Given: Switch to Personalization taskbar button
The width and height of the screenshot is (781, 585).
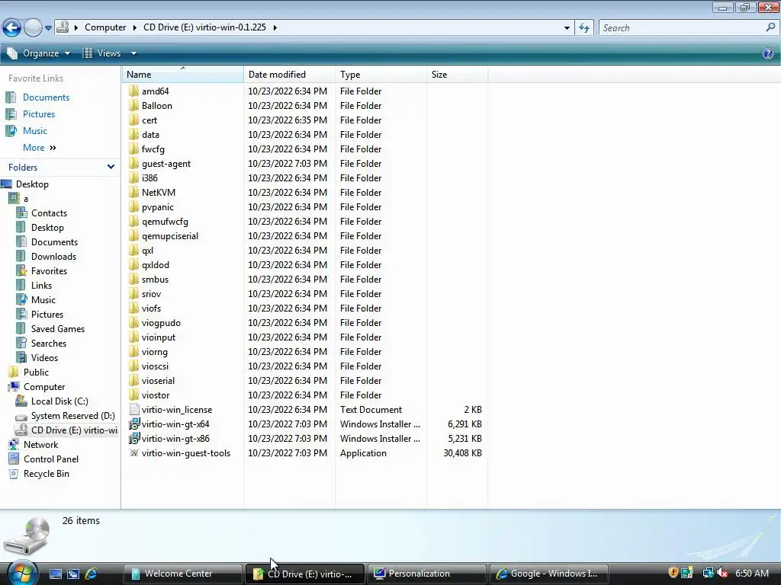Looking at the screenshot, I should click(x=427, y=574).
